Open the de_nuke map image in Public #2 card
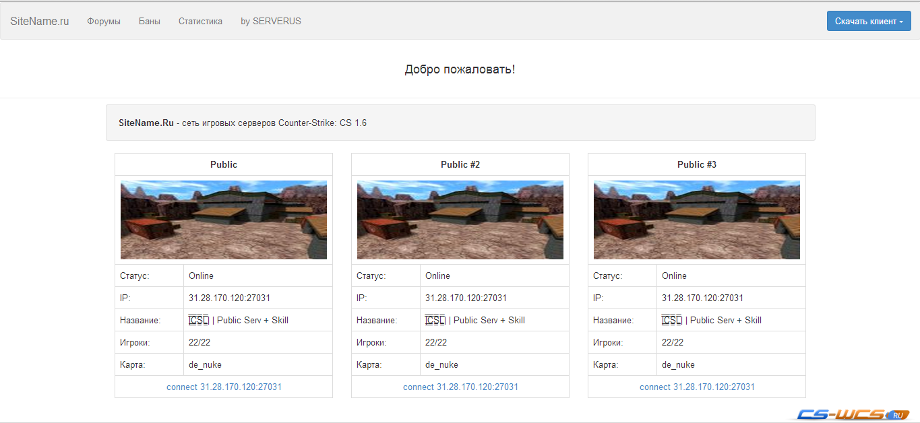Image resolution: width=920 pixels, height=423 pixels. [460, 220]
